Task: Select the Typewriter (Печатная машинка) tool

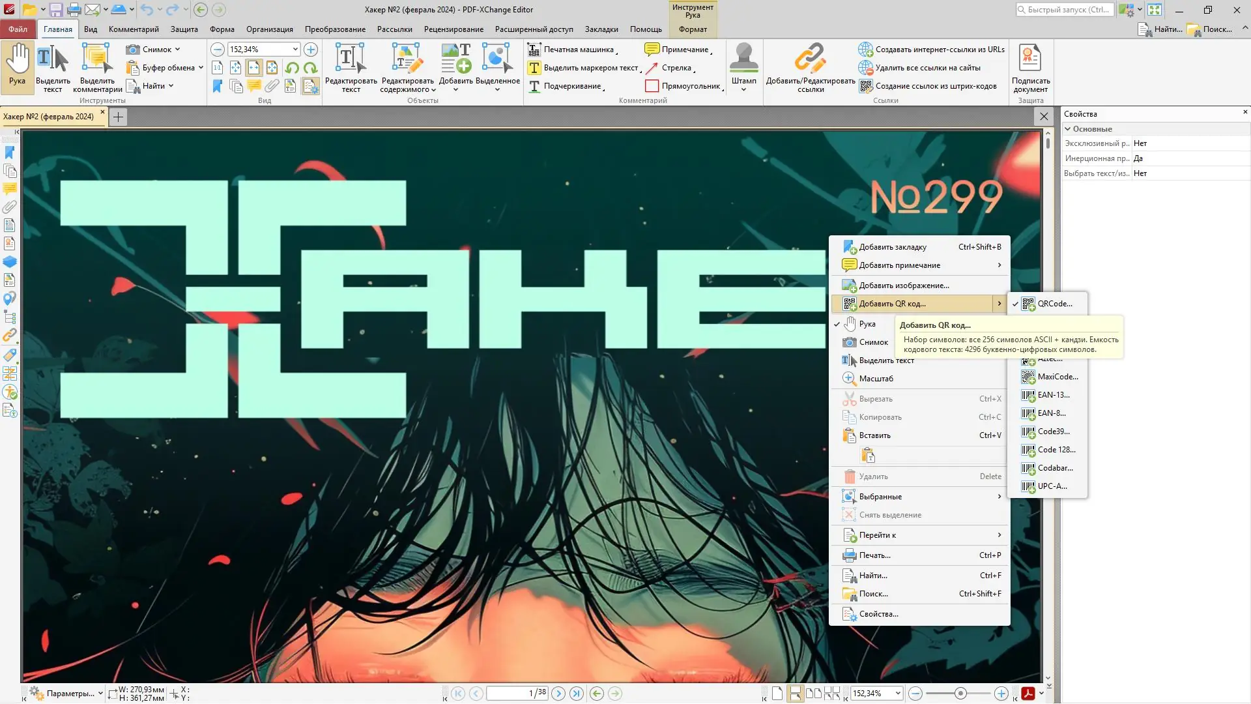Action: click(x=572, y=50)
